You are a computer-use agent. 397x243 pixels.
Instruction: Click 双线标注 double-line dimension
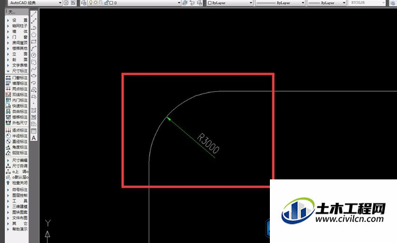coord(17,95)
